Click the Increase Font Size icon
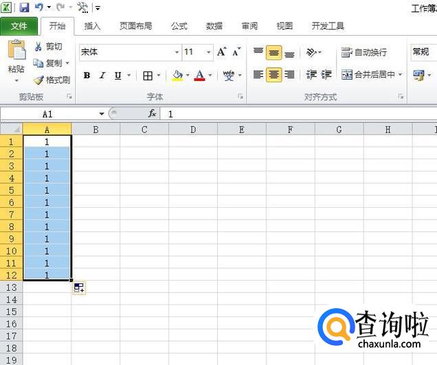 pos(221,52)
